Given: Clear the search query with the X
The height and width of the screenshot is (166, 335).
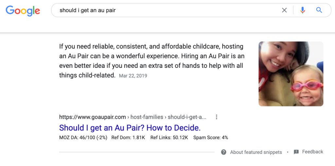Looking at the screenshot, I should coord(284,10).
